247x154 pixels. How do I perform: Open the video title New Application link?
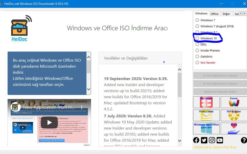pyautogui.click(x=49, y=107)
